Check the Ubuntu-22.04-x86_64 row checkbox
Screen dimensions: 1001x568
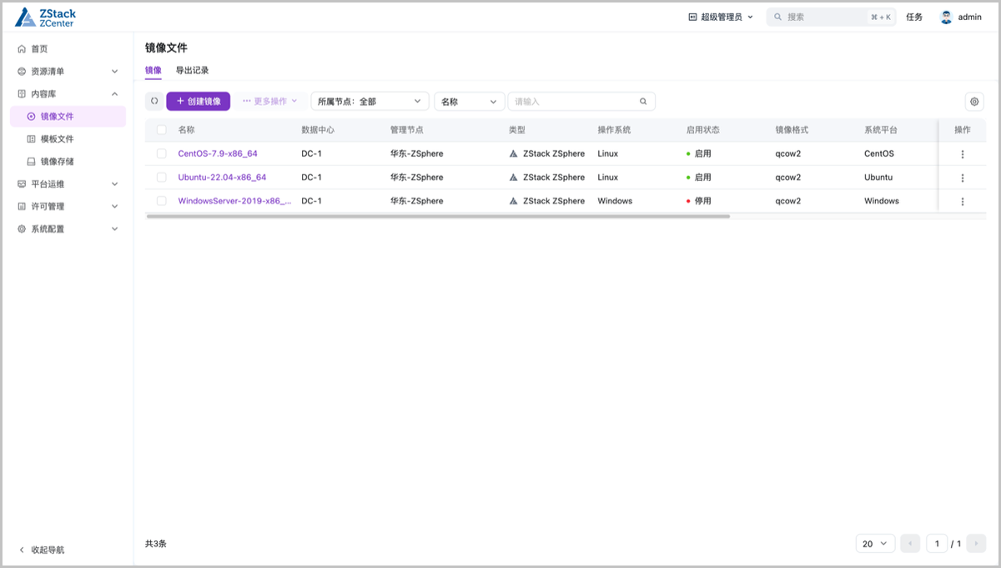(x=162, y=178)
